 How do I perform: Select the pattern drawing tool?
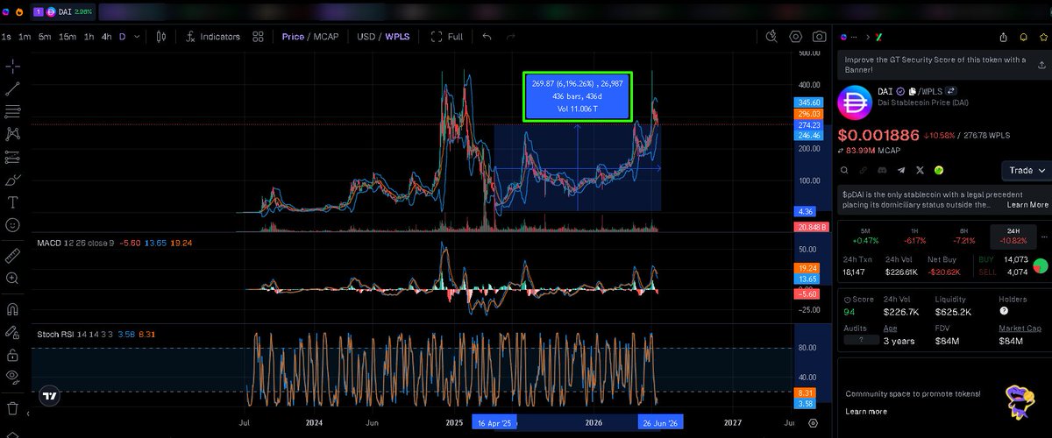pos(13,134)
